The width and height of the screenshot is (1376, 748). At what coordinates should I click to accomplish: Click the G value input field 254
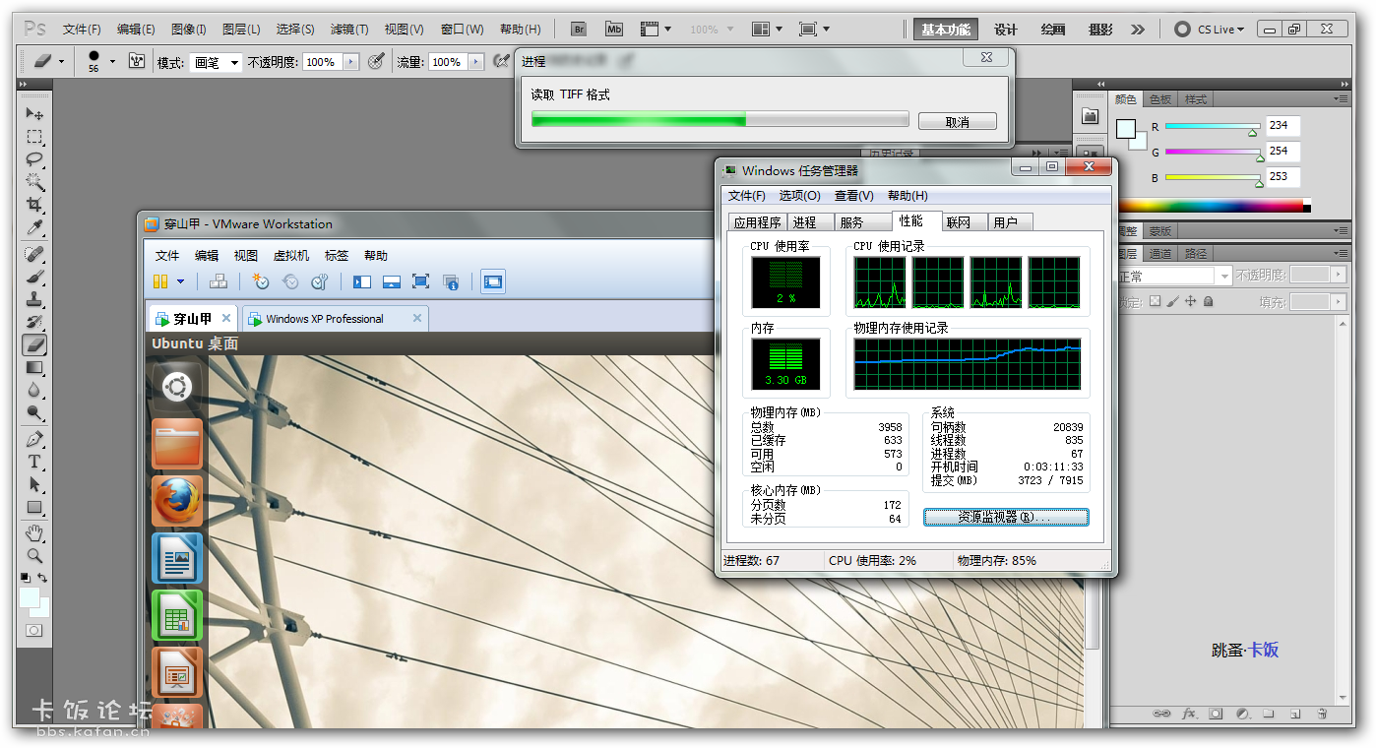click(1283, 152)
